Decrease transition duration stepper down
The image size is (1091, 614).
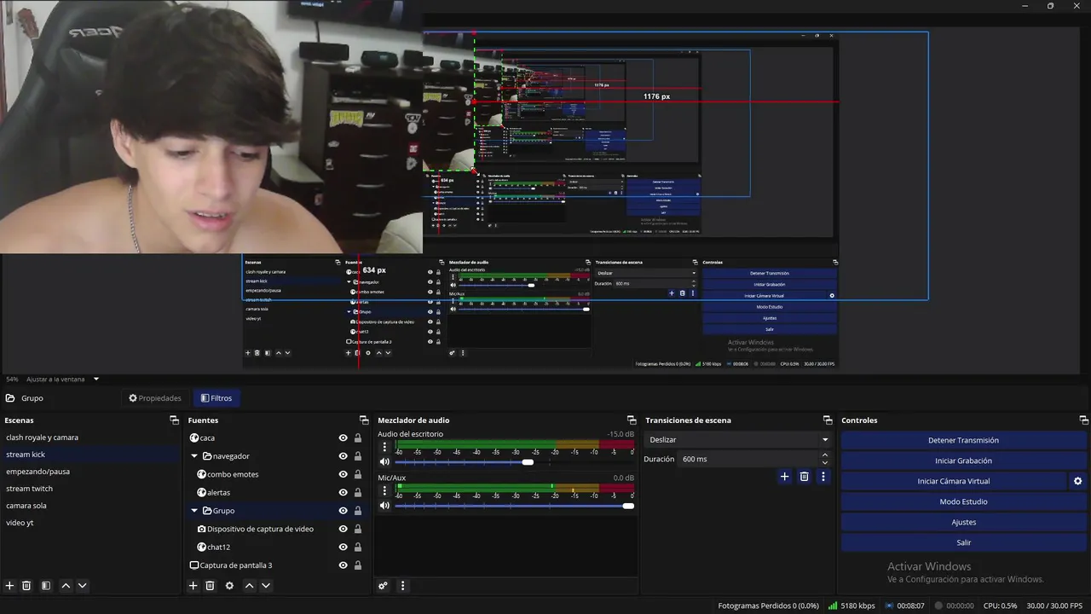tap(824, 463)
